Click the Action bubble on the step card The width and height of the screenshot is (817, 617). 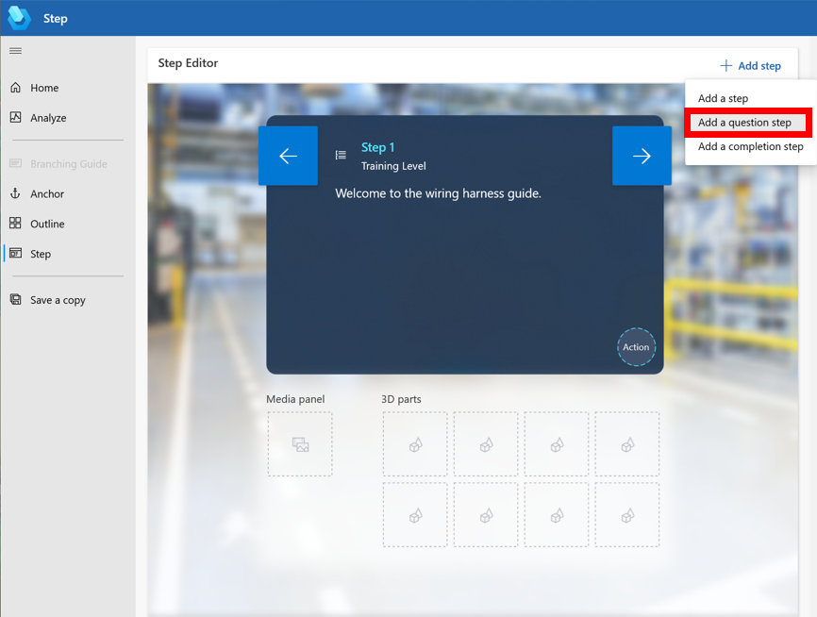click(636, 346)
